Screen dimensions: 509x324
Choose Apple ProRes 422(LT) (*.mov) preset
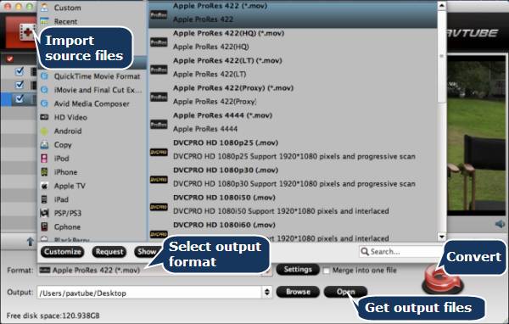point(293,68)
